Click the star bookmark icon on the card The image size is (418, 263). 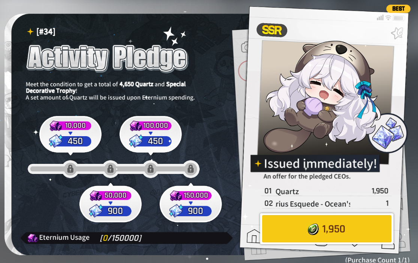coord(397,33)
